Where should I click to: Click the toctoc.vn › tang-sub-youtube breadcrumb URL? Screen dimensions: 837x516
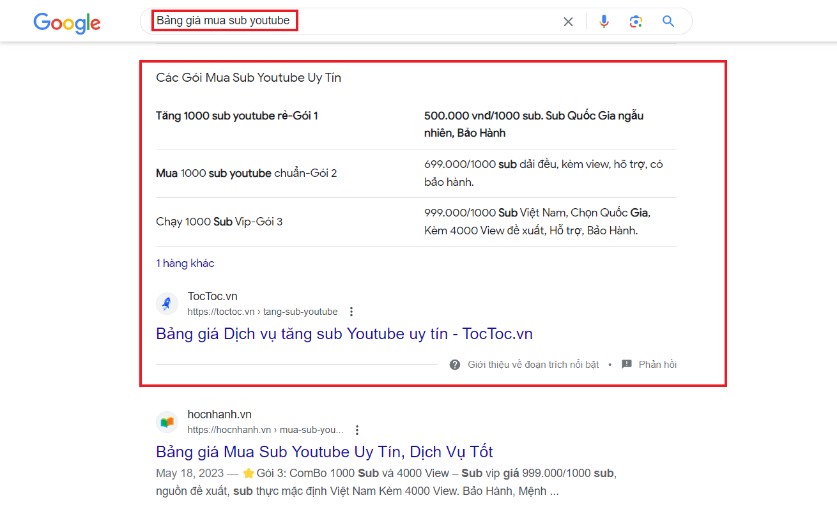pos(263,312)
